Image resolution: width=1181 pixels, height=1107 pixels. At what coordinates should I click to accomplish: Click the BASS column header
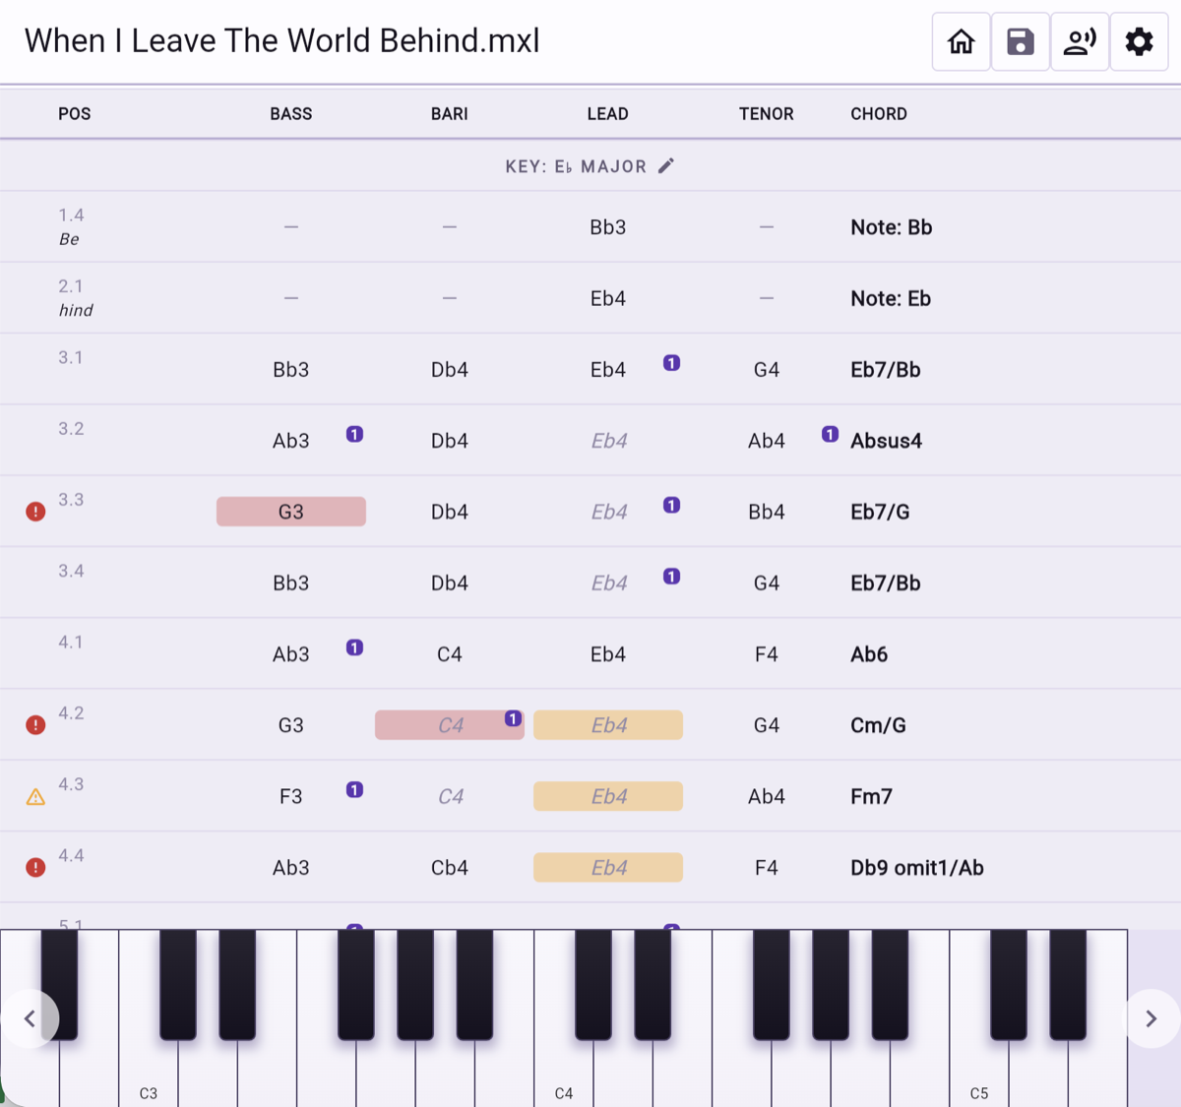pyautogui.click(x=291, y=114)
